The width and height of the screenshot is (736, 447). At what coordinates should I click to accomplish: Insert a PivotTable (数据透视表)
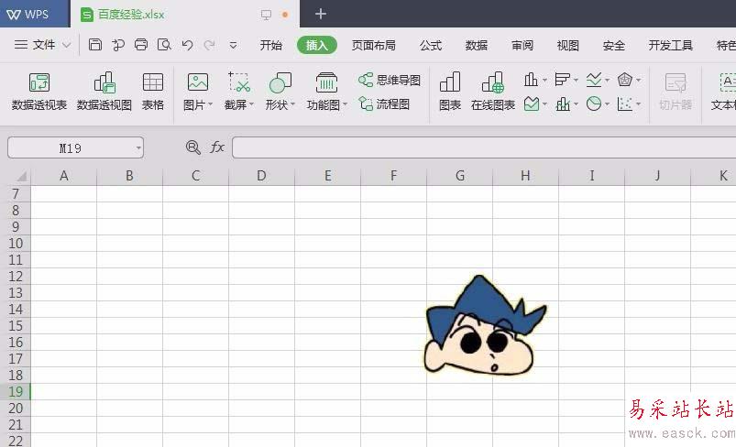click(39, 92)
